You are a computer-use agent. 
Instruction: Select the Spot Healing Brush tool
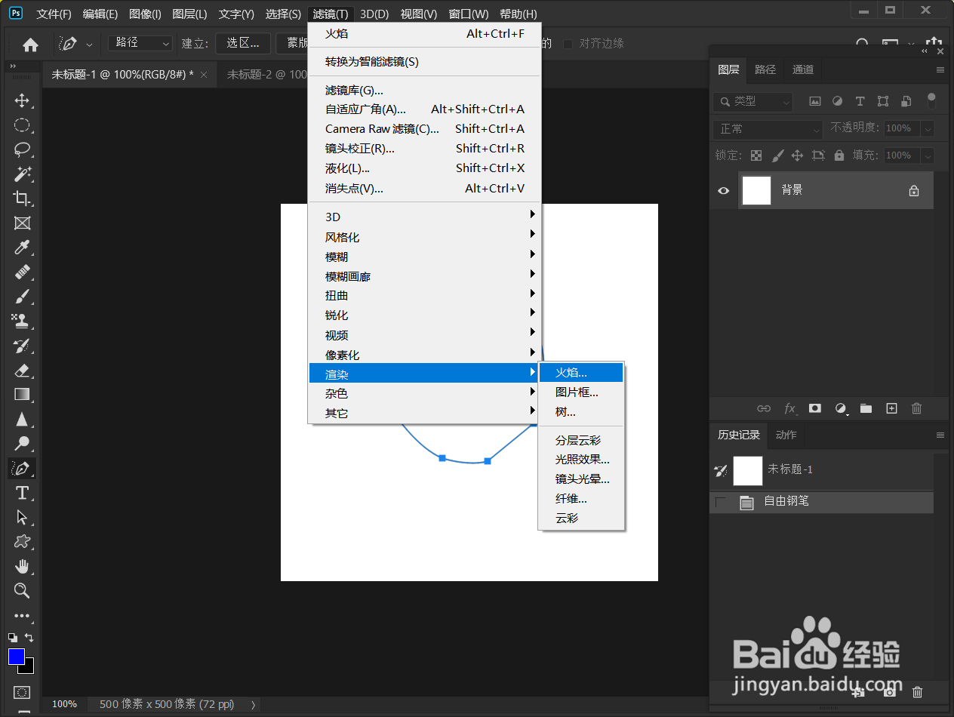pos(22,272)
